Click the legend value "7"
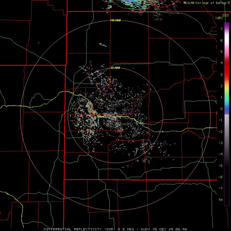 coord(222,29)
